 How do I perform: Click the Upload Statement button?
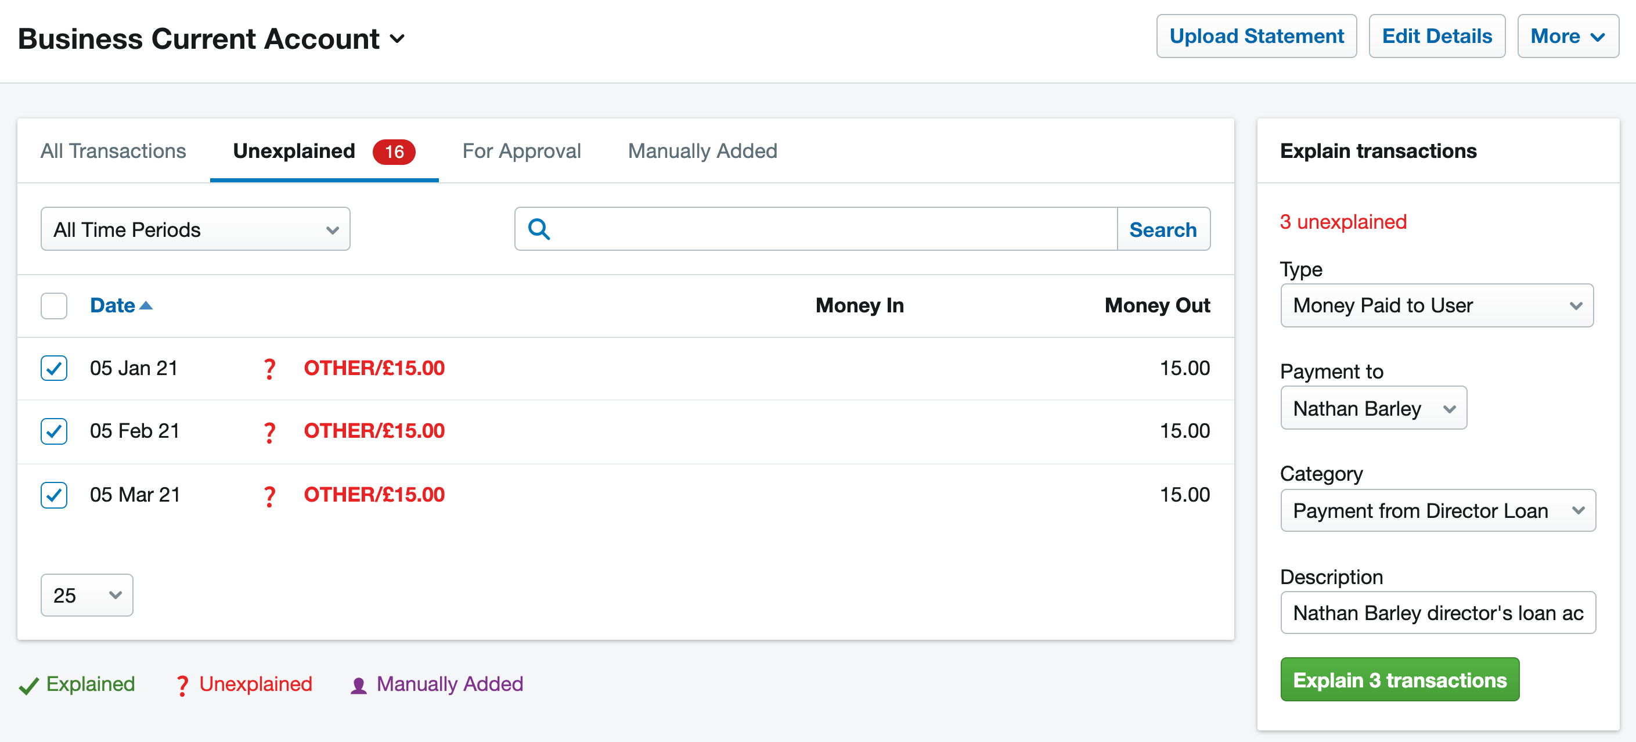pos(1256,36)
